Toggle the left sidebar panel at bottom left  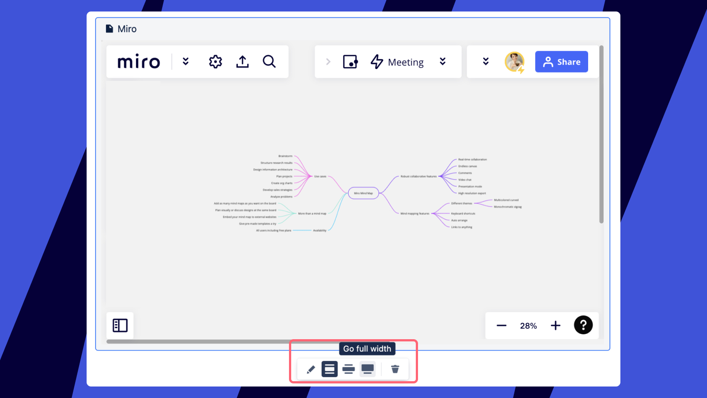tap(120, 325)
